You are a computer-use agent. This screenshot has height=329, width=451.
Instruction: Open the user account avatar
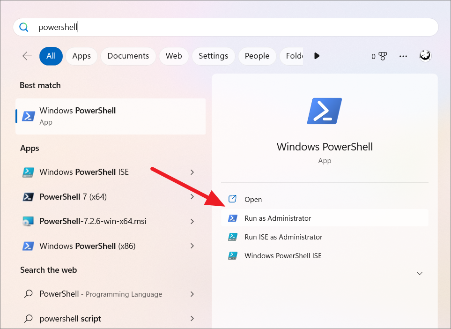coord(425,55)
